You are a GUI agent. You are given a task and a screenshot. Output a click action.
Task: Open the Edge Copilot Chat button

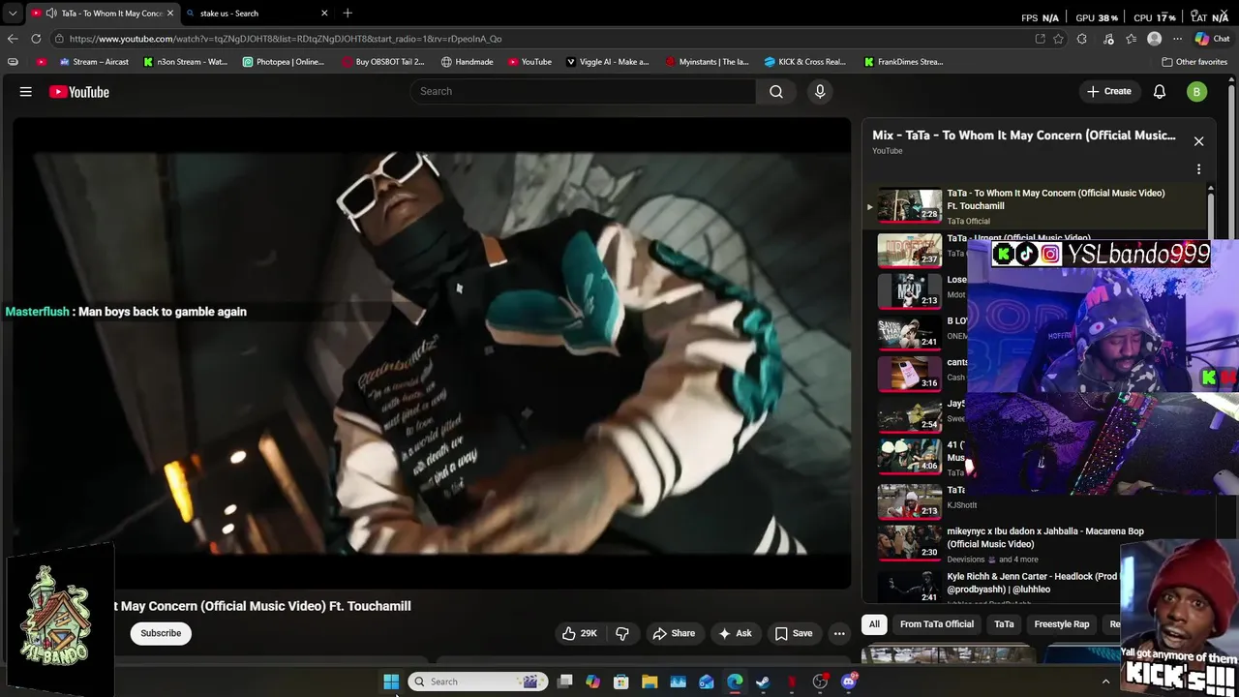click(1214, 39)
